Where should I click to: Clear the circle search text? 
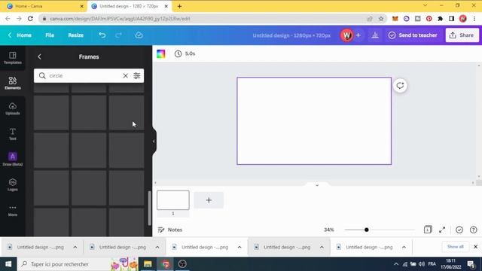tap(126, 75)
